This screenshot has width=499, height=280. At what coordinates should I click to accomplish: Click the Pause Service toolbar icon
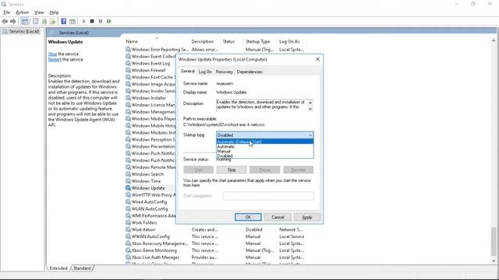(x=101, y=21)
